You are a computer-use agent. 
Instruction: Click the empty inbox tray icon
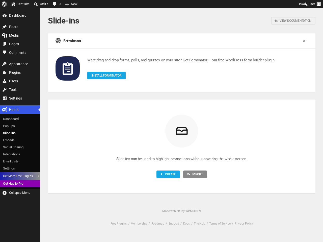click(182, 131)
